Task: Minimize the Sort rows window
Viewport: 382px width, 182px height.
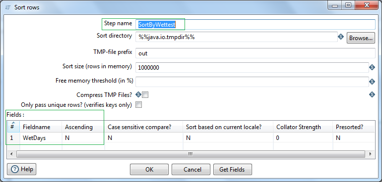Action: [335, 5]
